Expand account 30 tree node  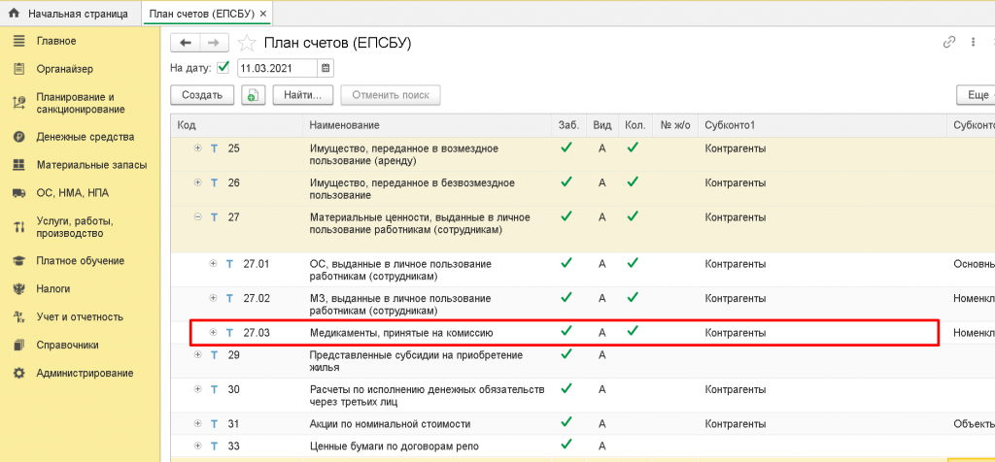pos(198,389)
